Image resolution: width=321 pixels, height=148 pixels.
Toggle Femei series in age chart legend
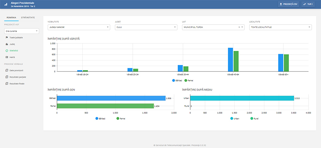(x=189, y=81)
